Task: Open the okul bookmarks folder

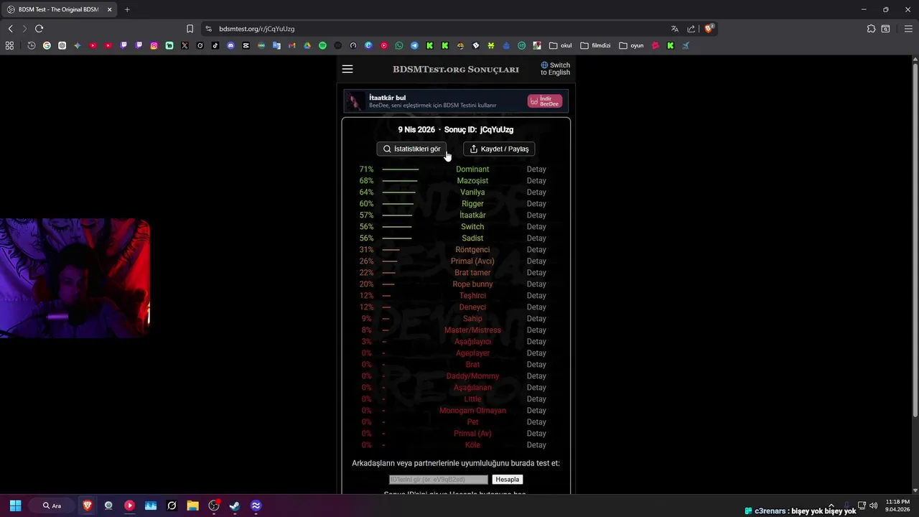Action: pyautogui.click(x=561, y=45)
